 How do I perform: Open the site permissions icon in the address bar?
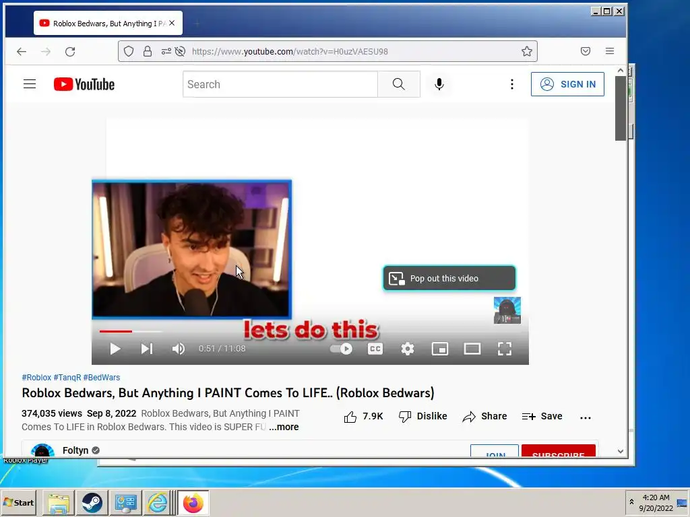tap(166, 51)
